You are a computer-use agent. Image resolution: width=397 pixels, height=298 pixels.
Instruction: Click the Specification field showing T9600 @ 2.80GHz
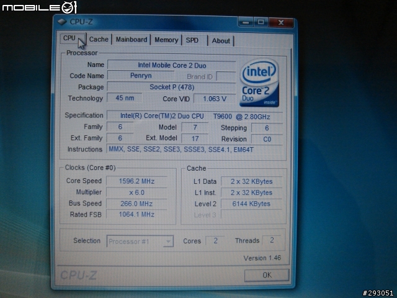pyautogui.click(x=195, y=116)
